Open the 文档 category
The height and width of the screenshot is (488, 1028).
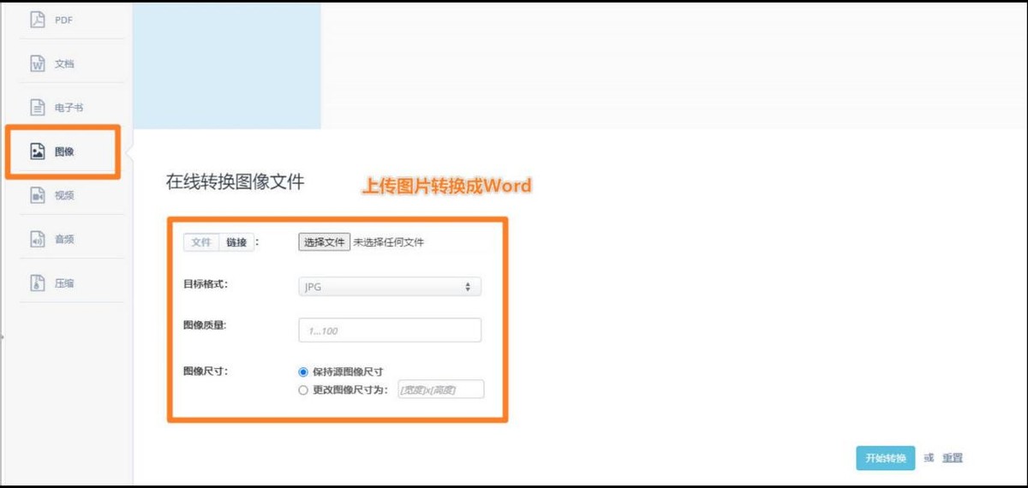(64, 63)
